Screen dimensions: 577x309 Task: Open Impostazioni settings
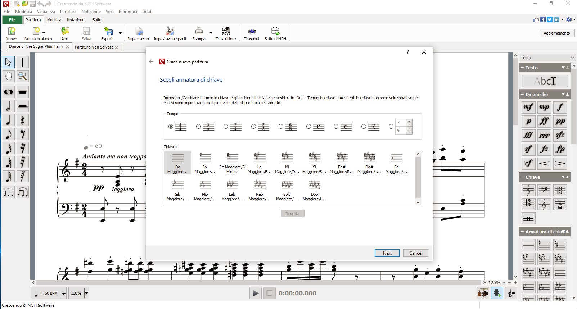(139, 34)
